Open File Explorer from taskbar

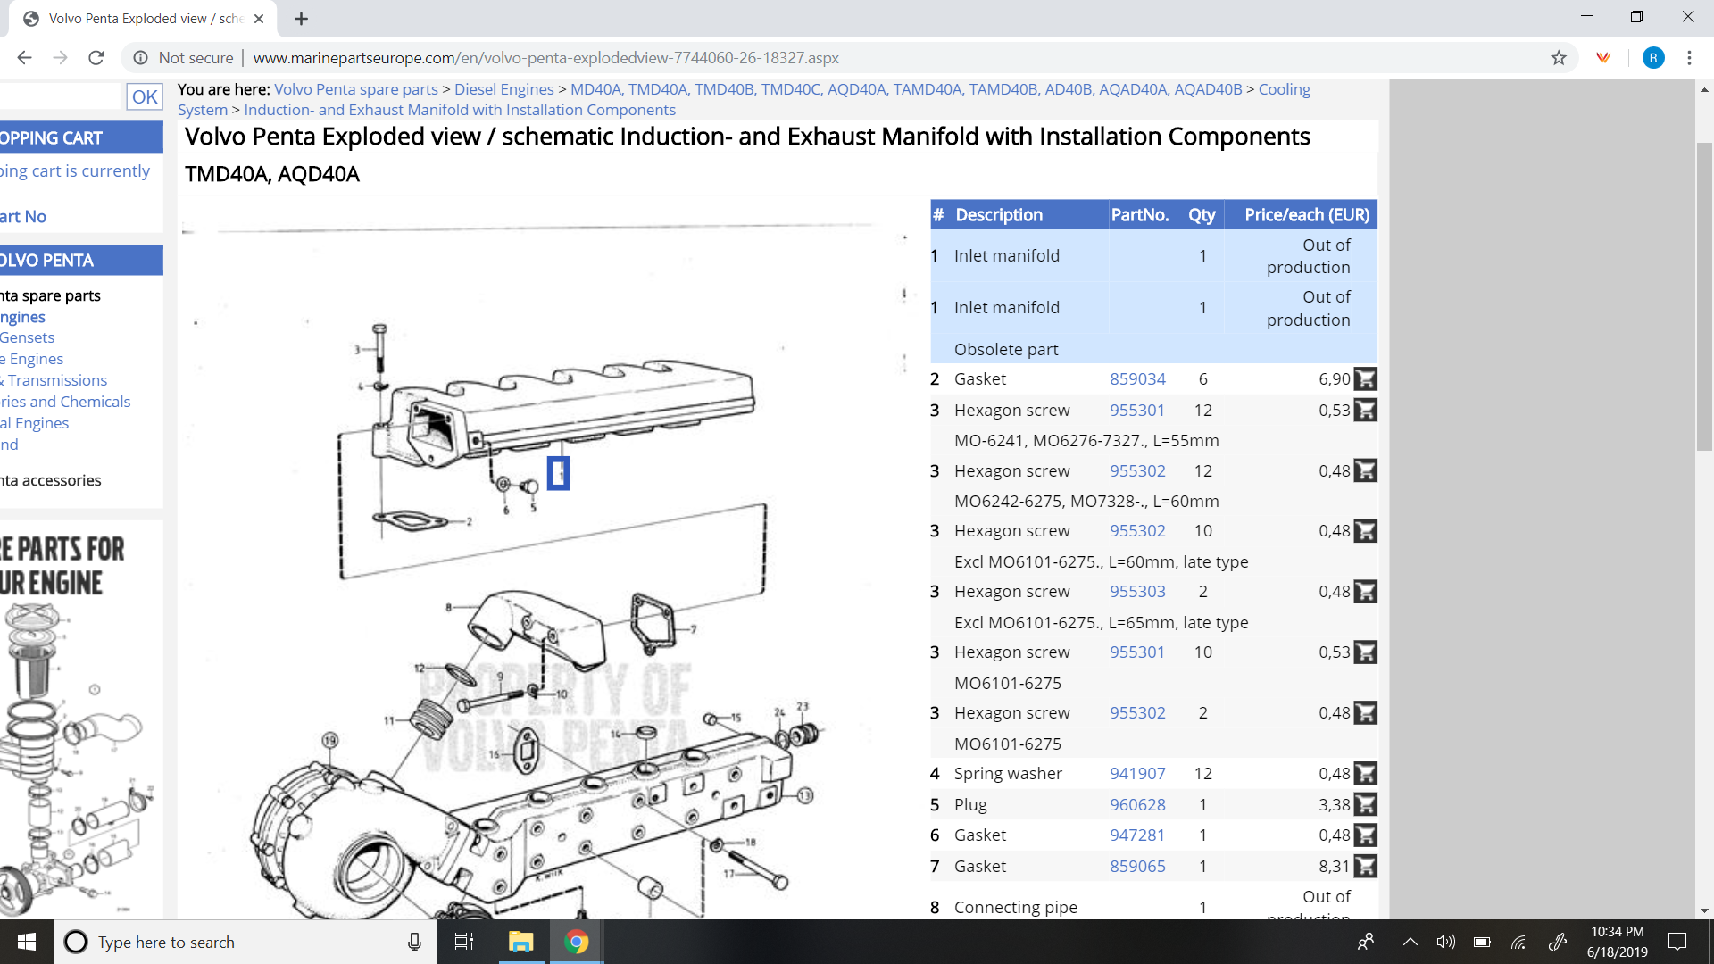pos(520,942)
